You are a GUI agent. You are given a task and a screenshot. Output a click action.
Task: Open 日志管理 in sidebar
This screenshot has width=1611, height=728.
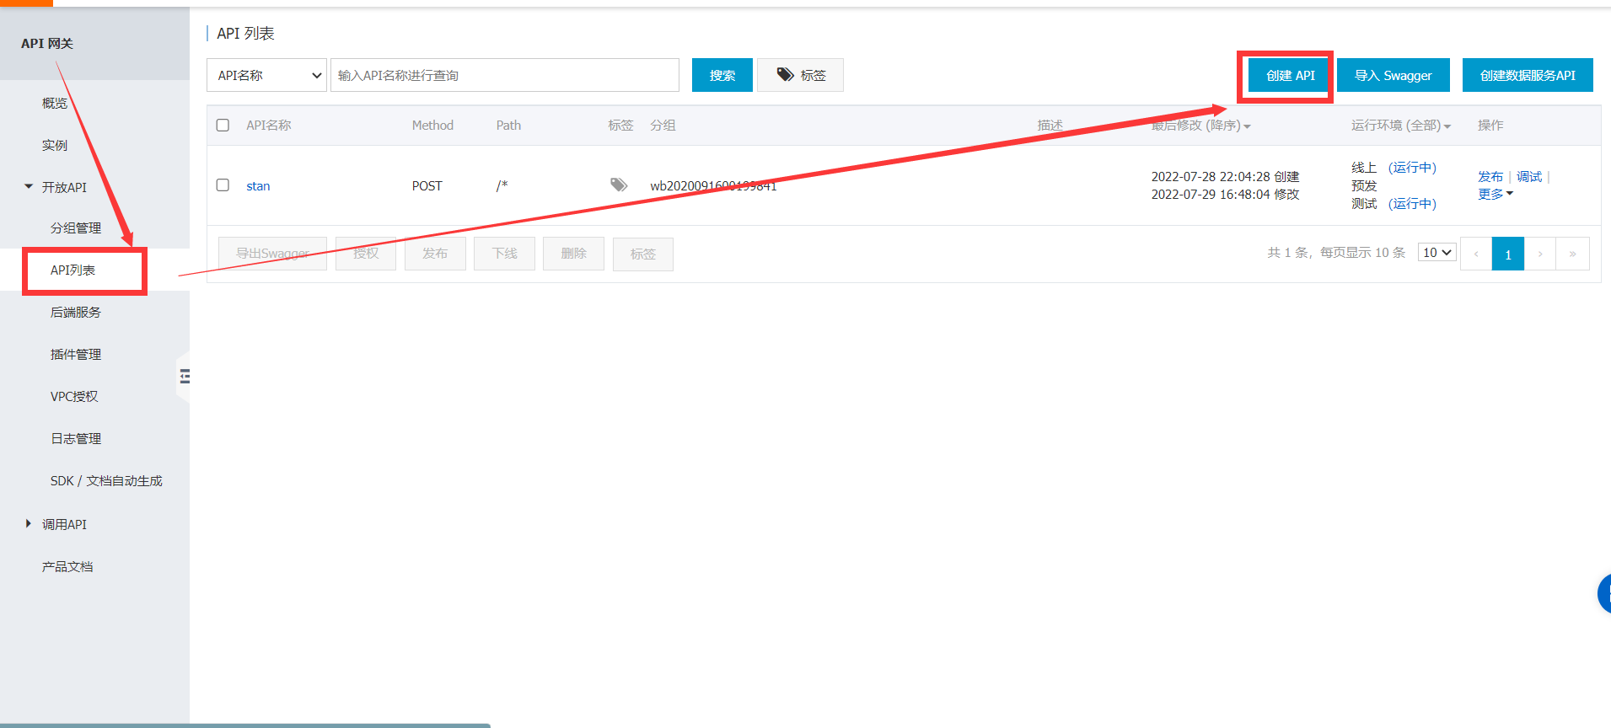(76, 438)
